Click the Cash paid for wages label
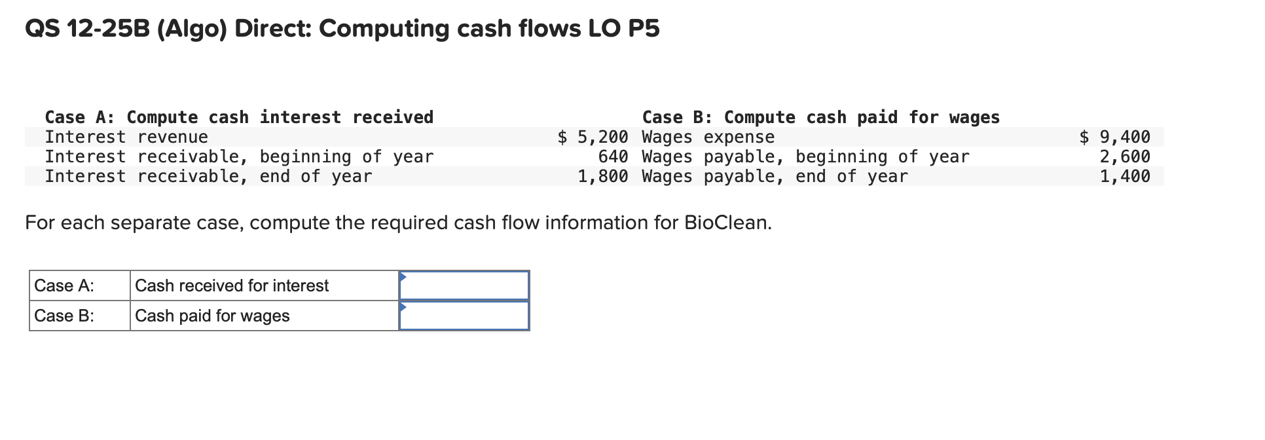The image size is (1265, 440). click(212, 316)
